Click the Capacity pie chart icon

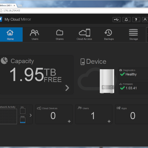(4, 61)
